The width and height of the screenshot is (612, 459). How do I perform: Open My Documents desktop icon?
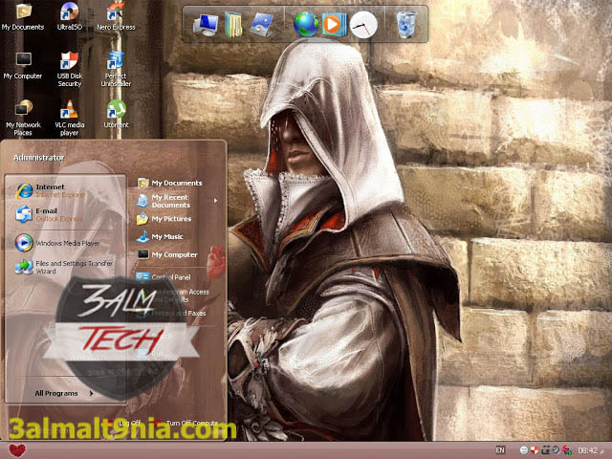click(23, 15)
